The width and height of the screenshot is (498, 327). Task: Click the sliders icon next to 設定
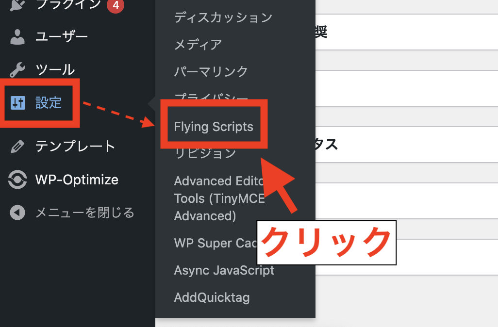click(x=18, y=103)
